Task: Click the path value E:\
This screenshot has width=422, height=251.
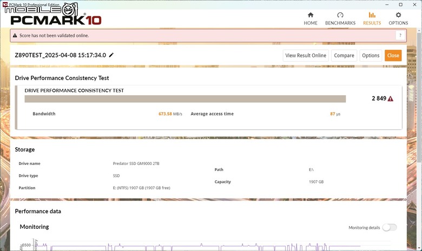Action: [311, 170]
